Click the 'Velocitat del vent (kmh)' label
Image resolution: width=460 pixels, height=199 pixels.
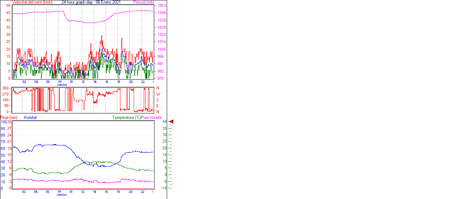pyautogui.click(x=32, y=2)
